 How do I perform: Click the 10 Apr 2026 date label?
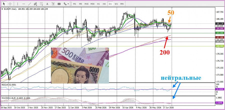tap(128, 107)
